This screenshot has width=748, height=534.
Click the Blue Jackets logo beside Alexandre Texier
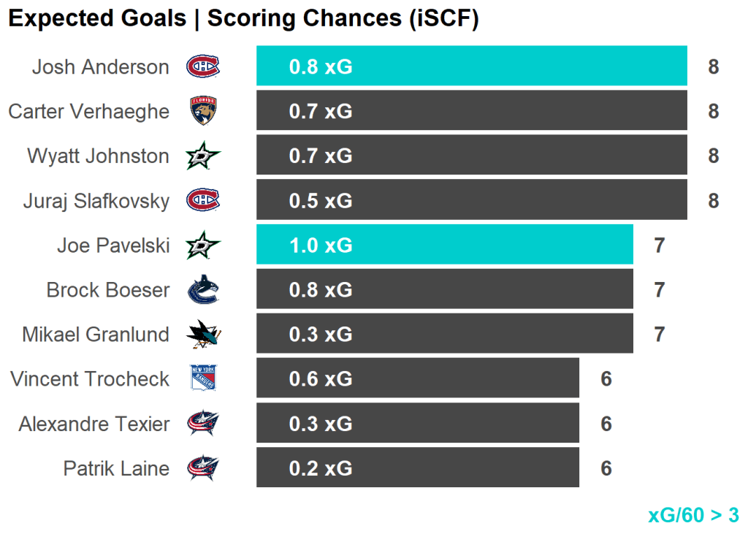click(x=202, y=424)
